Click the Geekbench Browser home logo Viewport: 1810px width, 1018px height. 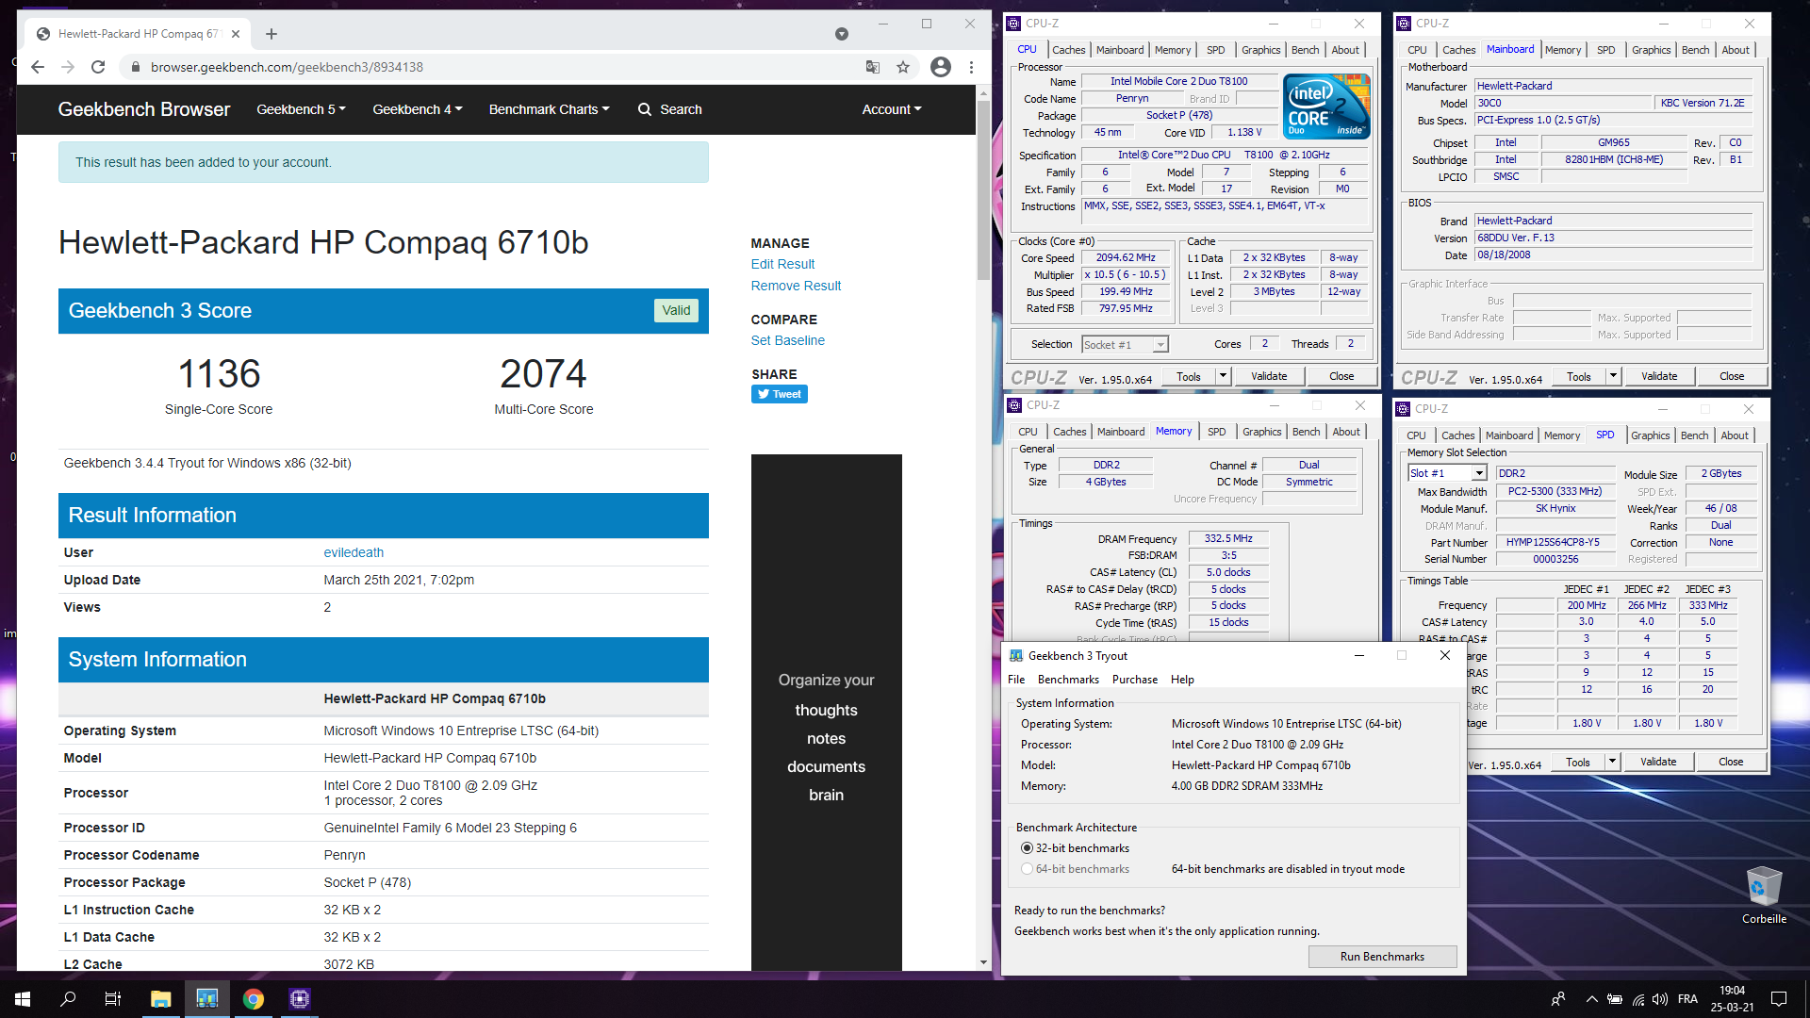pos(143,109)
